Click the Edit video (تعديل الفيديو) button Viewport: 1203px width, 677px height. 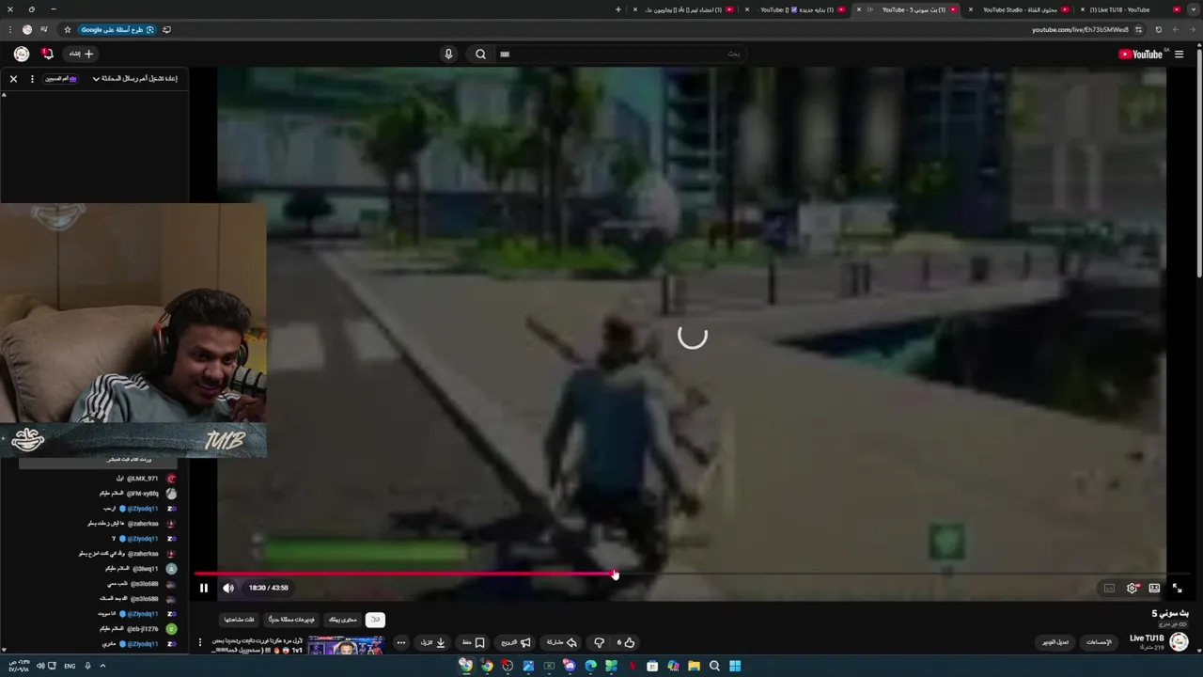[x=1055, y=642]
